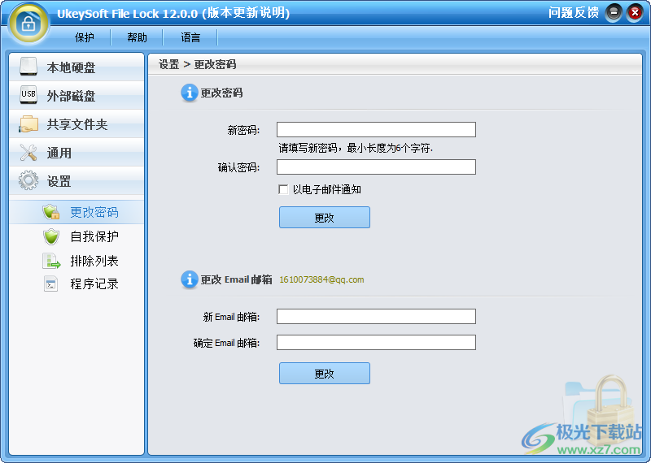Click the settings gear icon
The image size is (651, 463).
pyautogui.click(x=28, y=180)
